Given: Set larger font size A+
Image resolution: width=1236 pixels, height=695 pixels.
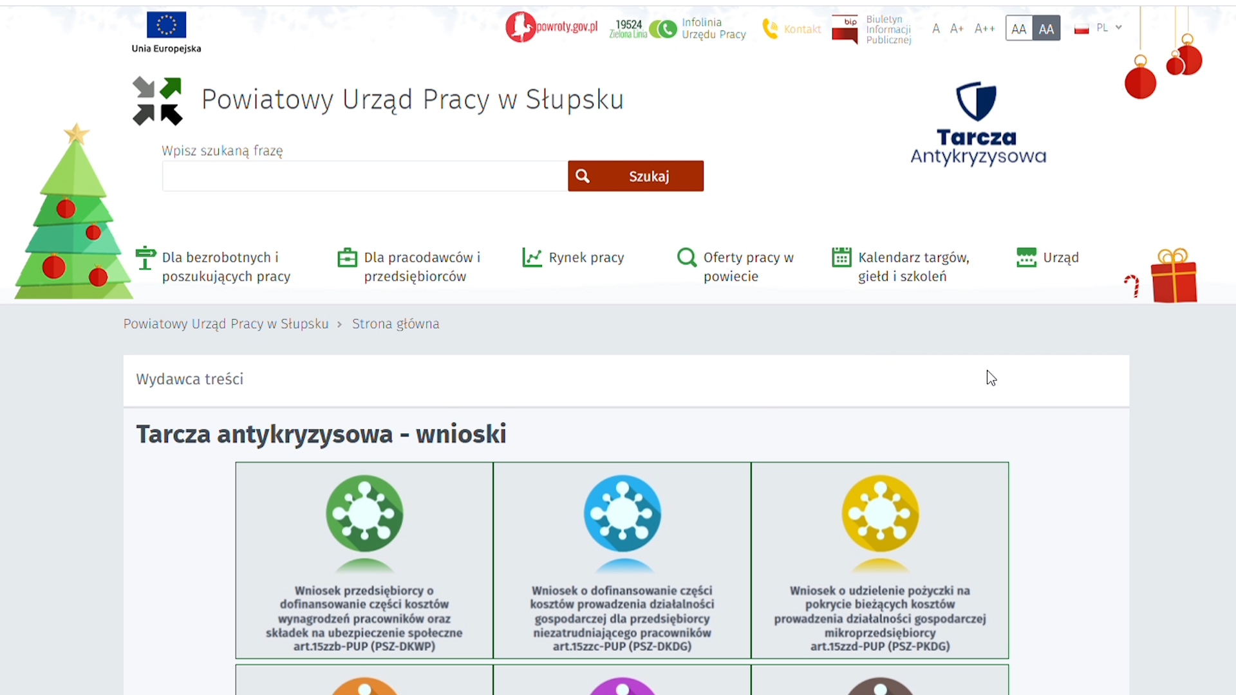Looking at the screenshot, I should pyautogui.click(x=957, y=29).
